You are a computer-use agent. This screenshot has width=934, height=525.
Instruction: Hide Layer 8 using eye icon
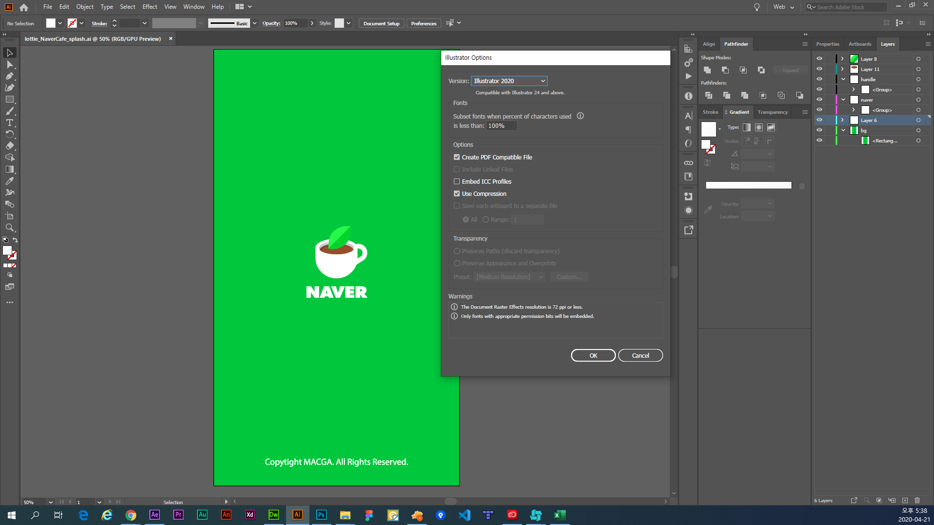819,59
